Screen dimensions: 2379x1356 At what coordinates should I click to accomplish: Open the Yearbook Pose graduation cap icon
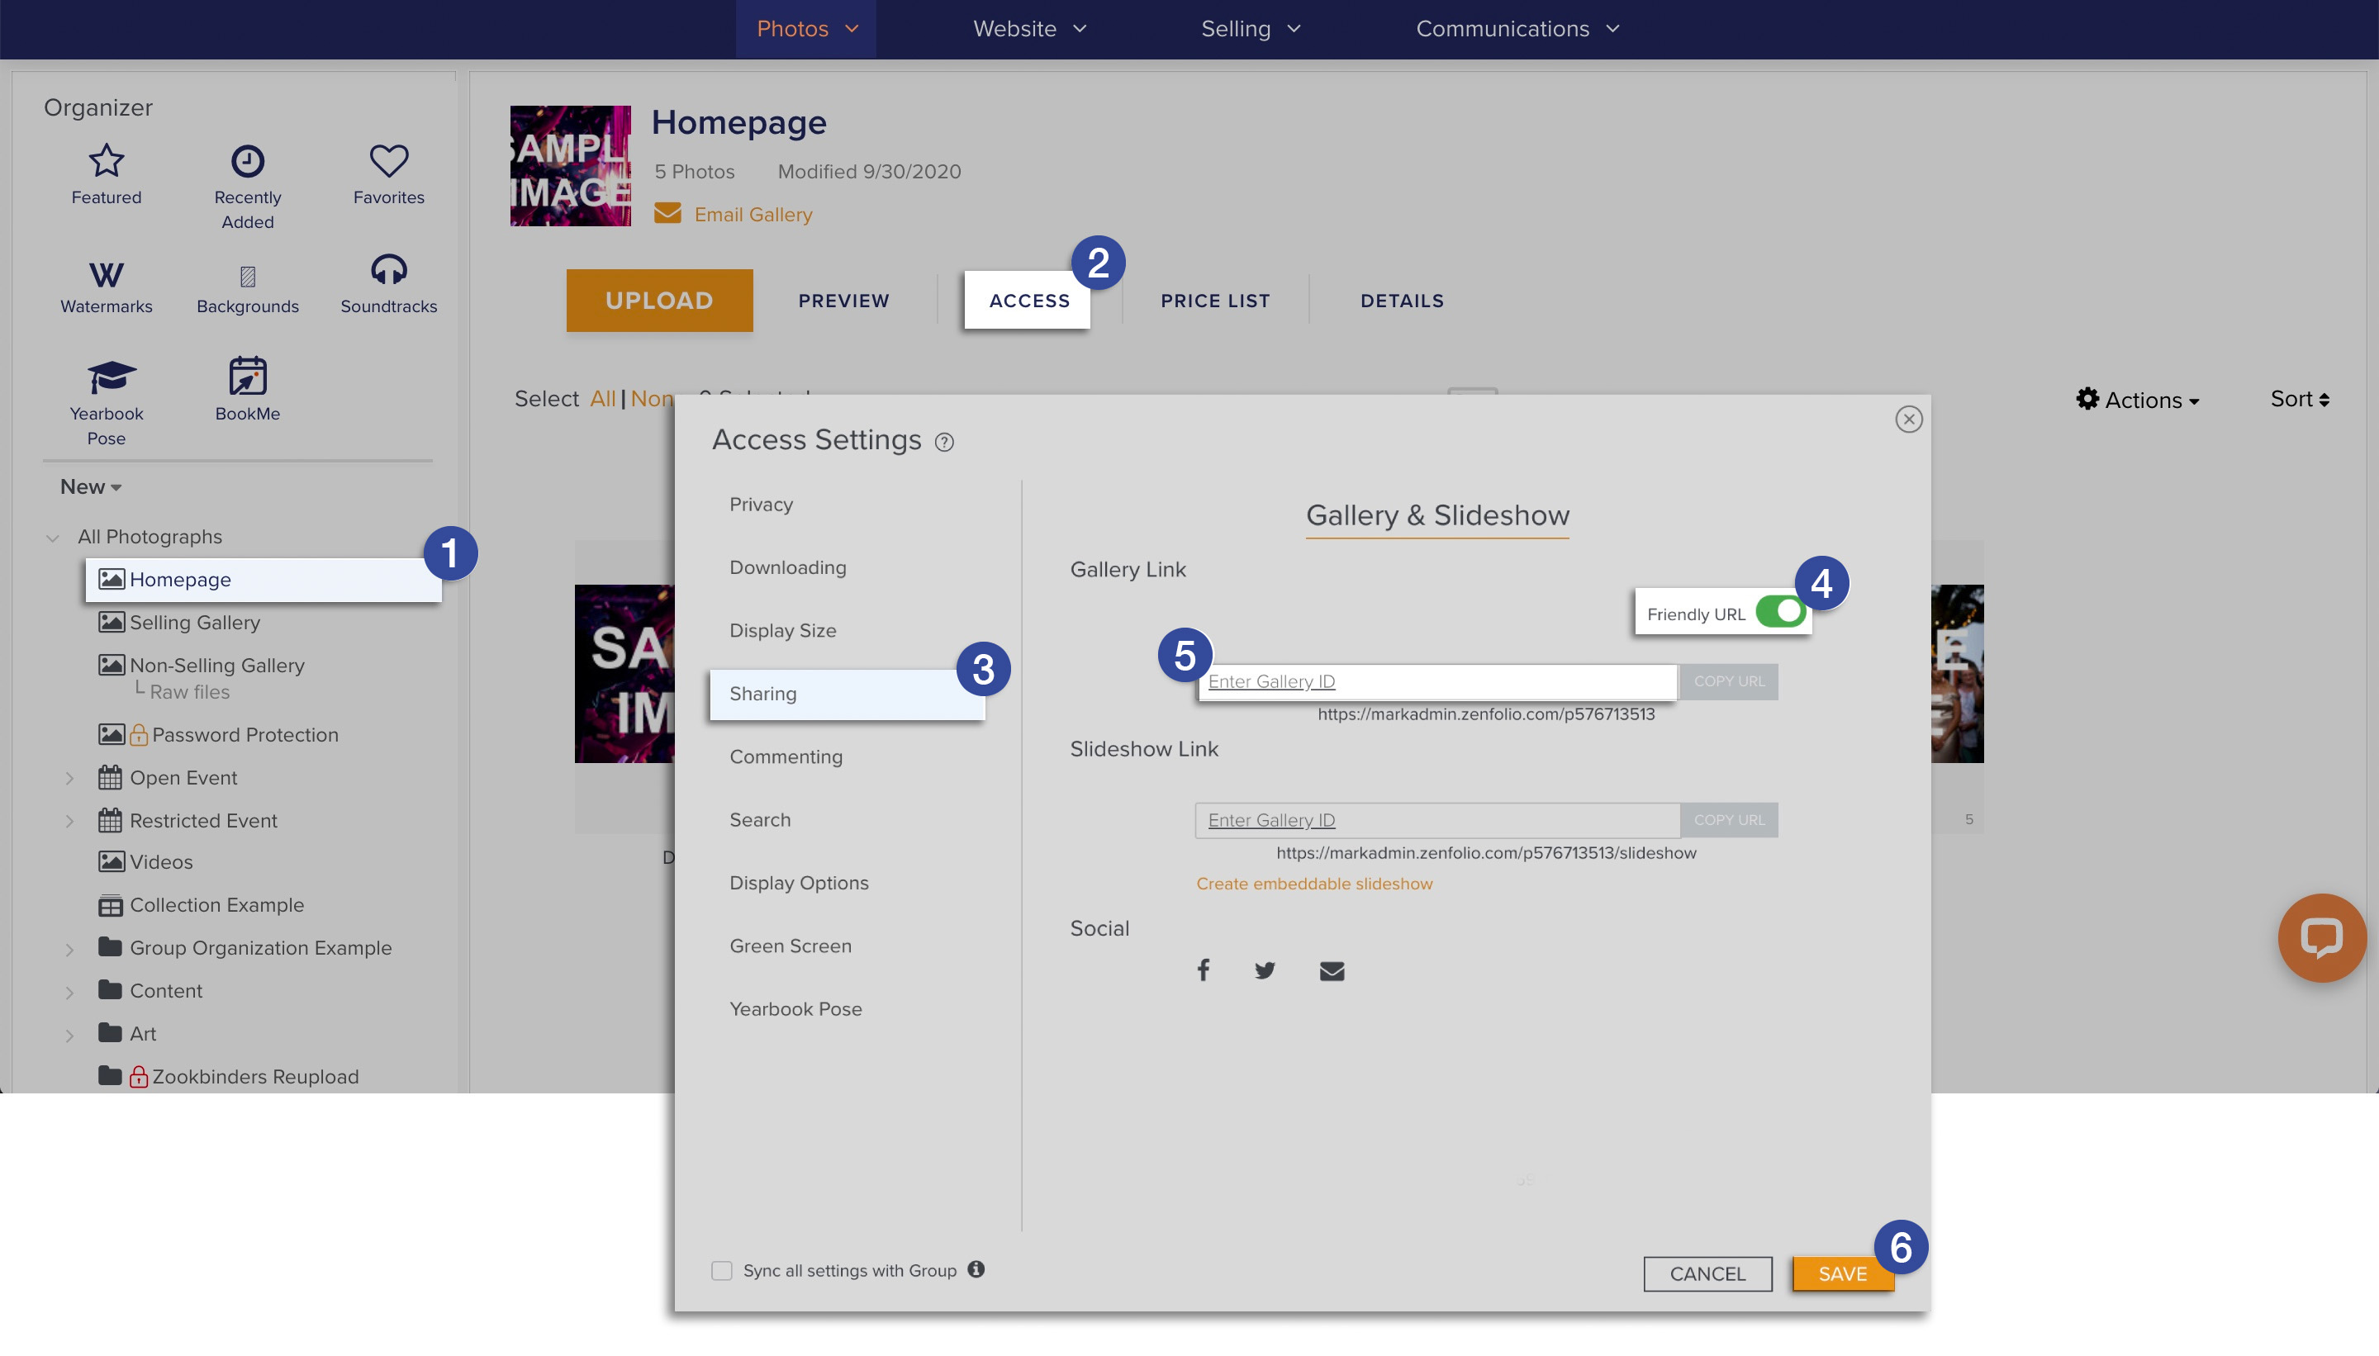click(111, 377)
